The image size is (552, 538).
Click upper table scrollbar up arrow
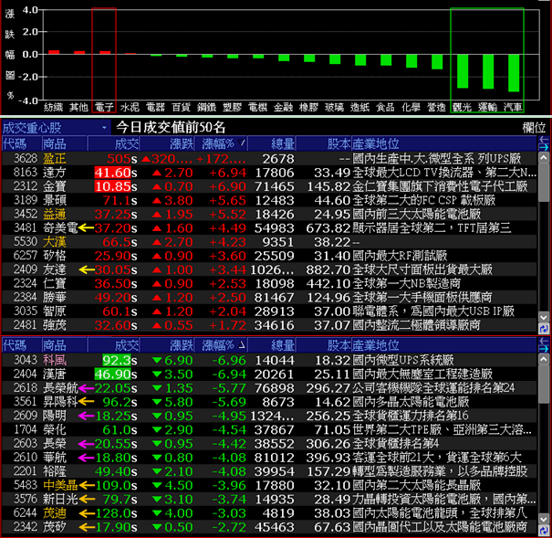tap(544, 157)
